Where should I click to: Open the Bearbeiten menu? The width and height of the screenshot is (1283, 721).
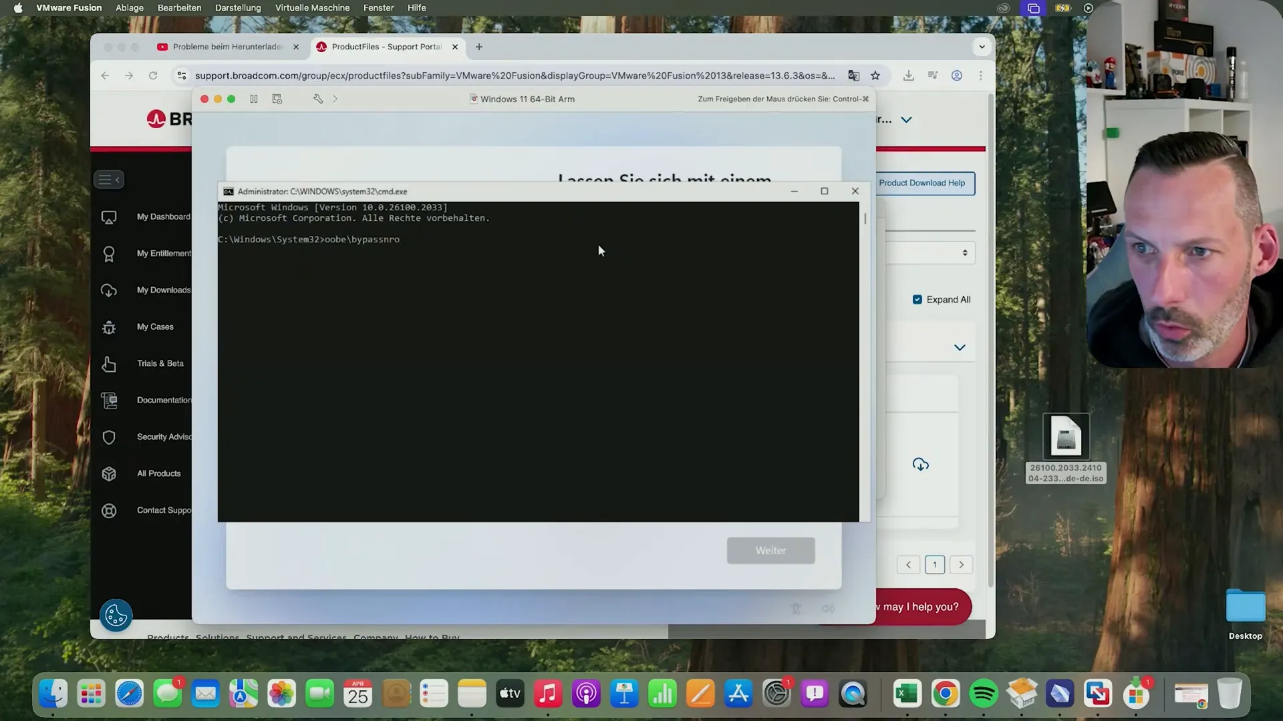coord(179,8)
